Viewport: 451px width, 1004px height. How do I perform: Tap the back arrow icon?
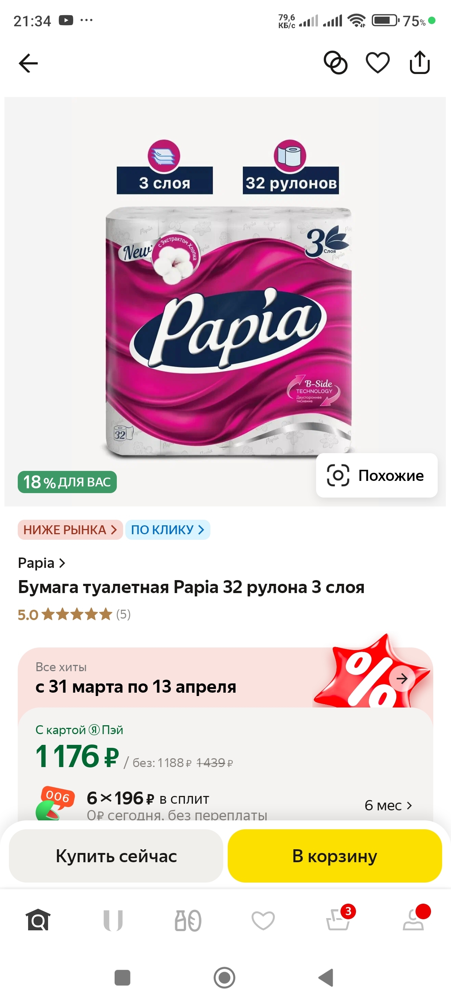[28, 63]
